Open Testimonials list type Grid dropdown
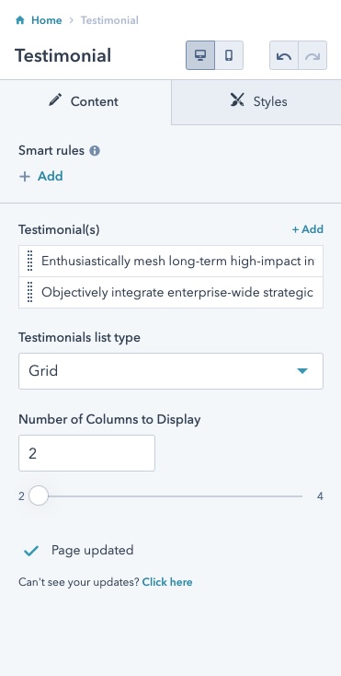The height and width of the screenshot is (676, 341). (x=171, y=371)
